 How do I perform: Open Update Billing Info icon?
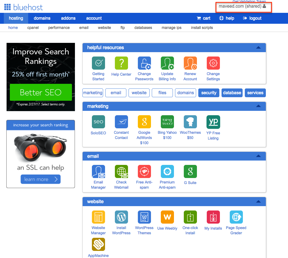tap(167, 63)
